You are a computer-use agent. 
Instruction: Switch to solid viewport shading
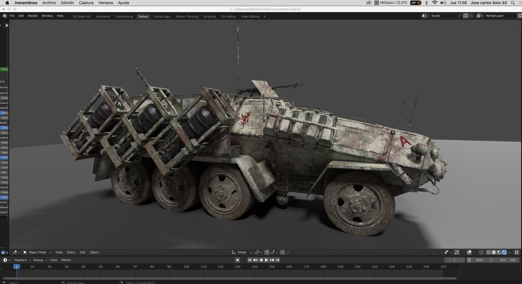pyautogui.click(x=494, y=252)
